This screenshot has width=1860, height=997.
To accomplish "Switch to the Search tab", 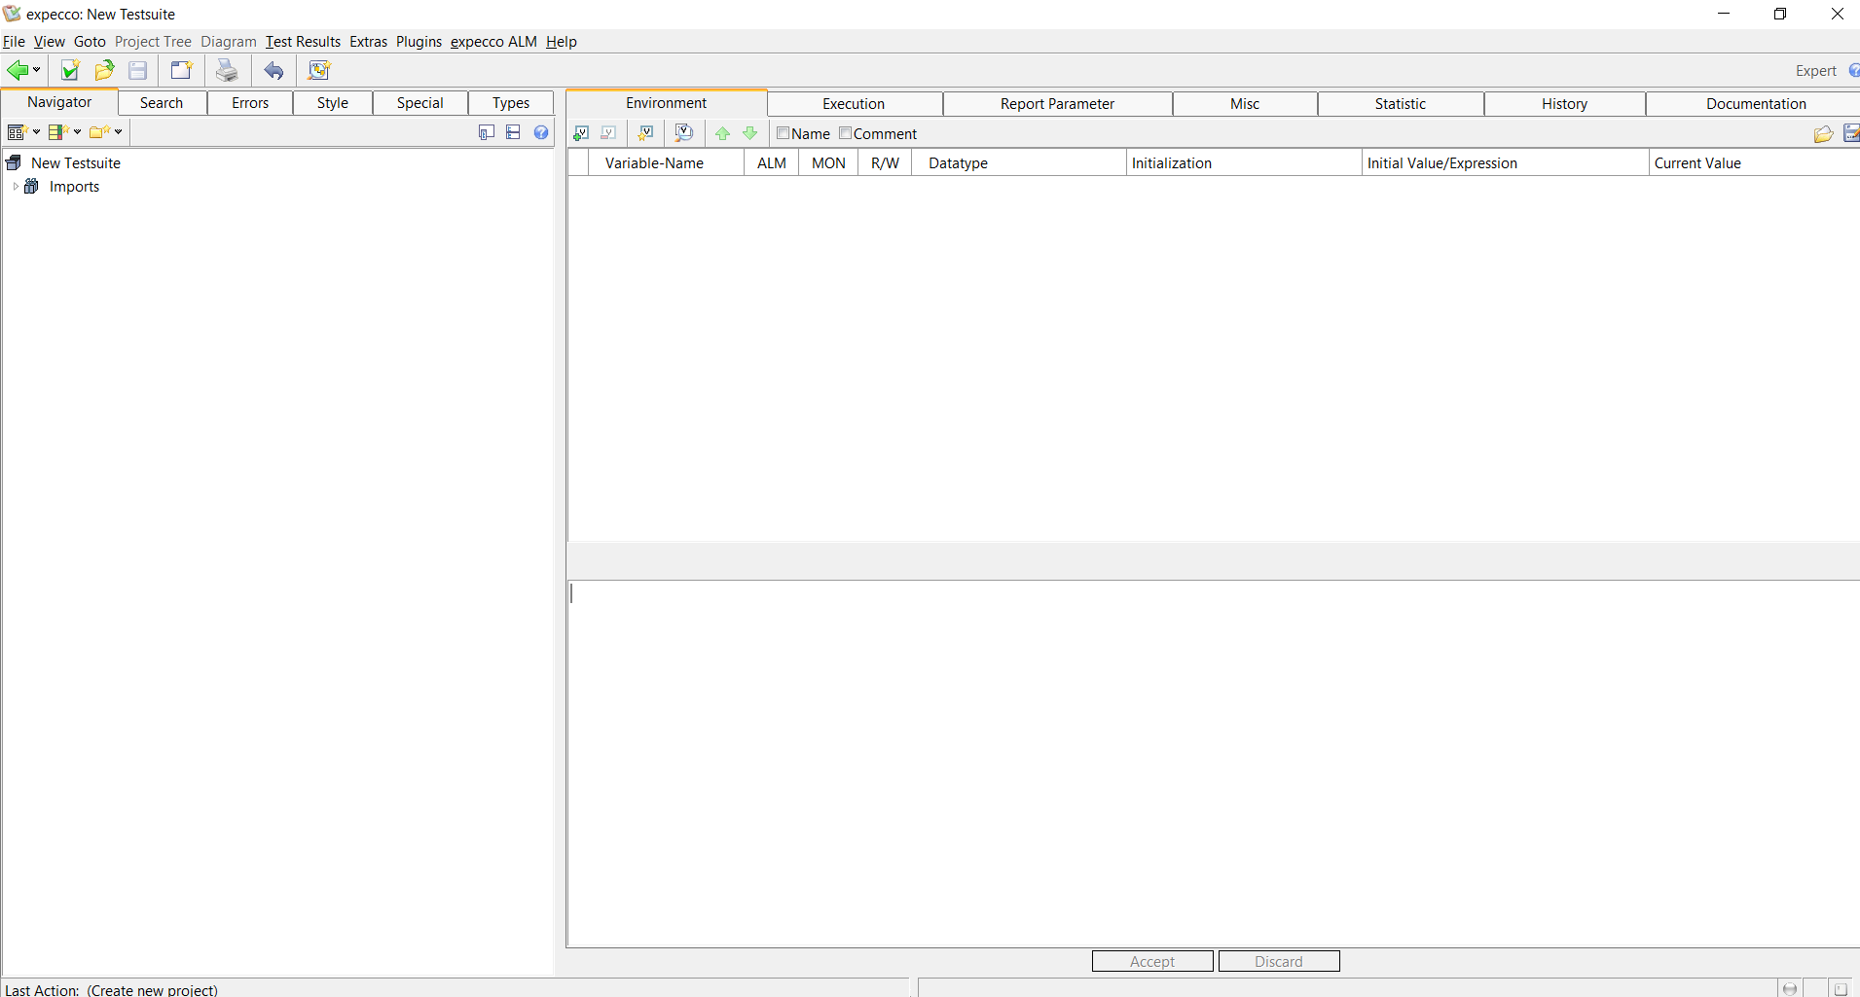I will [162, 103].
